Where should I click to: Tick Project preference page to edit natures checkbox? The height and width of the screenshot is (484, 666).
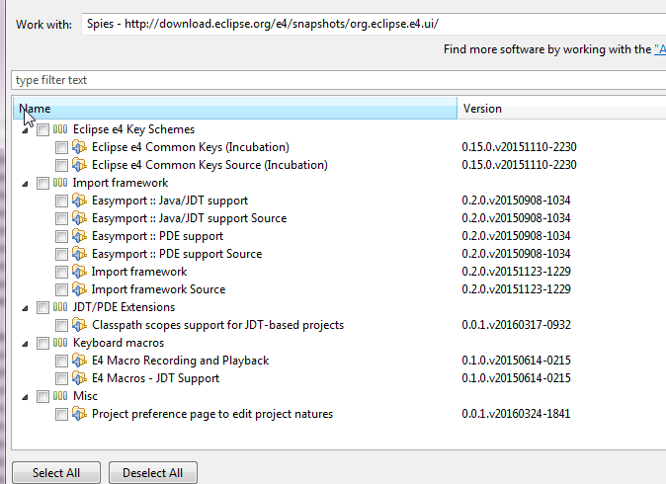tap(61, 414)
